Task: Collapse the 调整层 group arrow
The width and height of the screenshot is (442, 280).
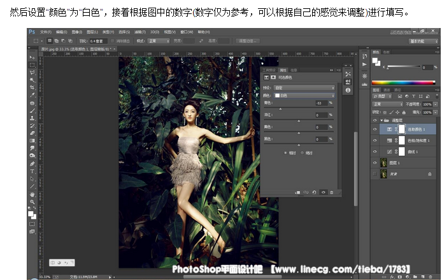Action: pos(381,120)
